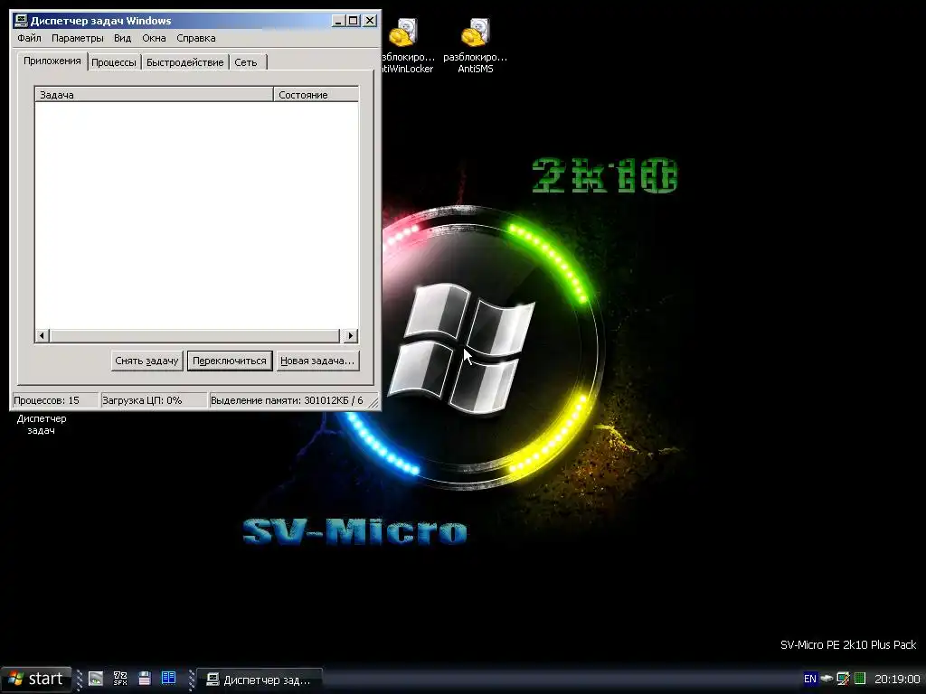926x694 pixels.
Task: Click the right scroll arrow of the task list
Action: (351, 336)
